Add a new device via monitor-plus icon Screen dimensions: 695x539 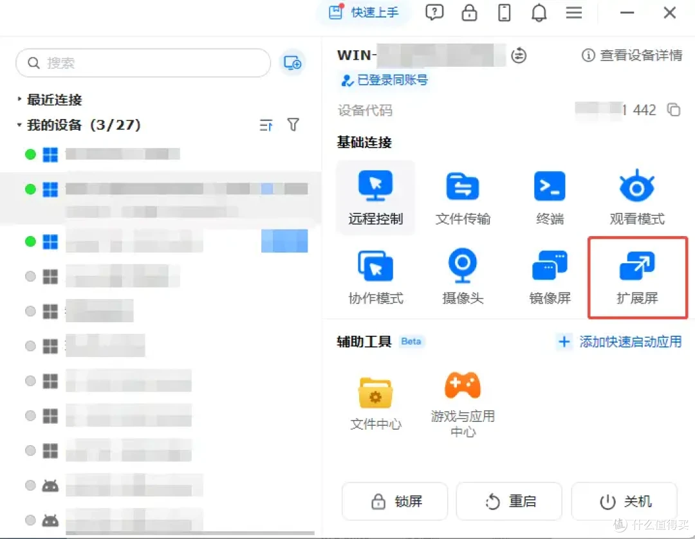[292, 63]
